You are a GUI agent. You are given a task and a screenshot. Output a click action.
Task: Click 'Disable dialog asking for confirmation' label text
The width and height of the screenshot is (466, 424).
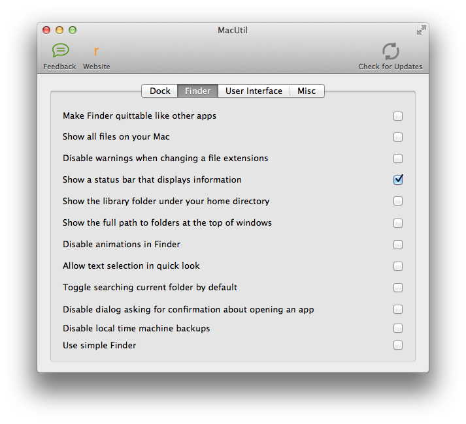click(x=188, y=309)
